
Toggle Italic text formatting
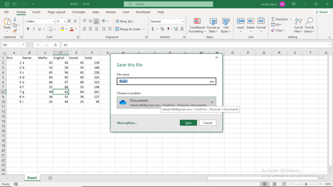pos(33,29)
